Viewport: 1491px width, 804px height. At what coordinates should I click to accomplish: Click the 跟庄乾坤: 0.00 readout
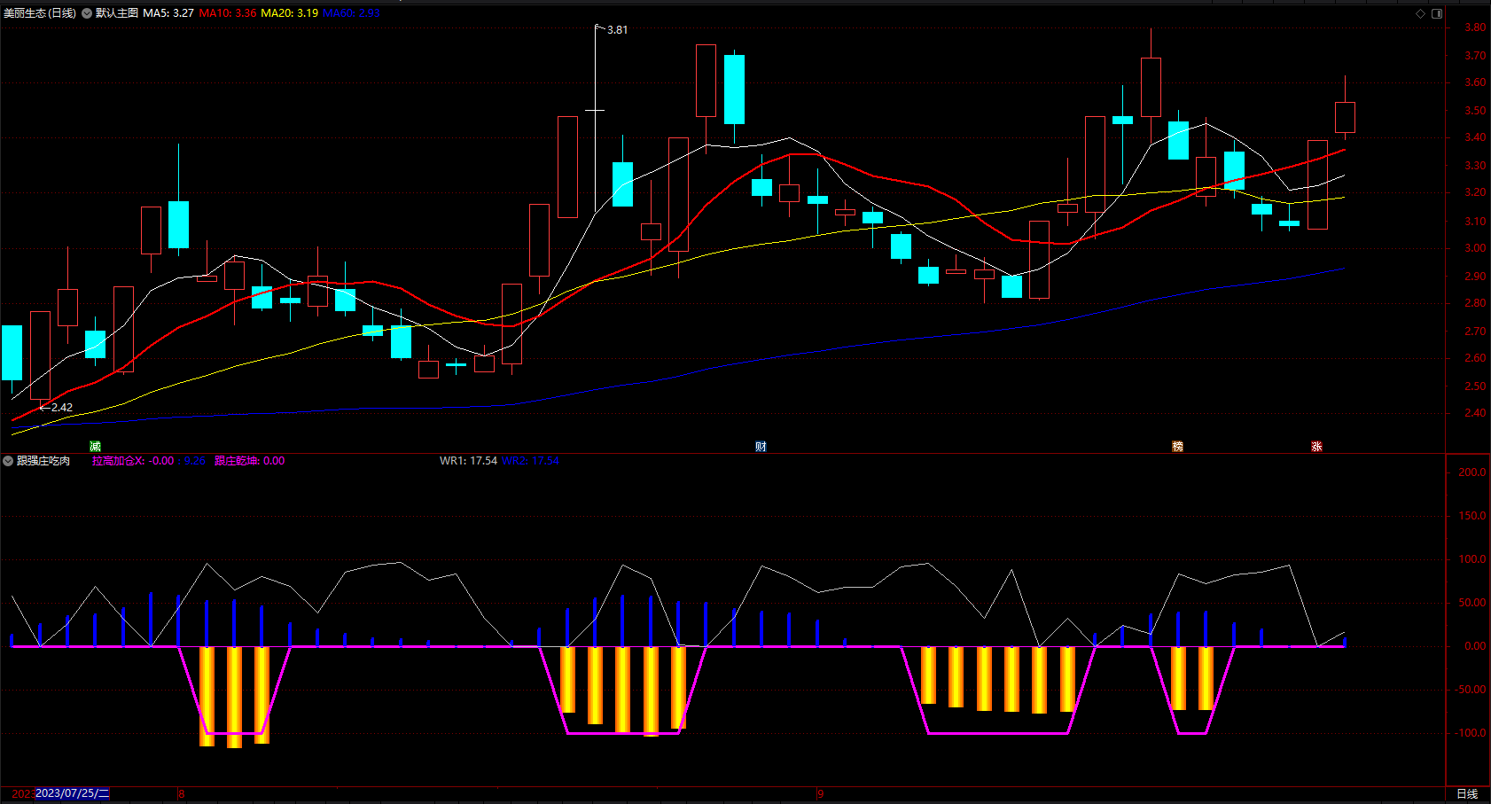click(x=250, y=461)
